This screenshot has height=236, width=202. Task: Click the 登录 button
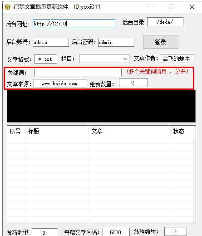coord(161,42)
